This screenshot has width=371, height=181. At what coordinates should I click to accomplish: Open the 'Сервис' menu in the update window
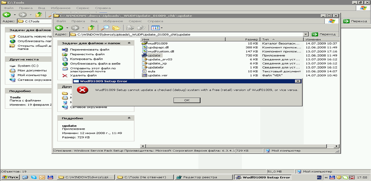click(x=135, y=21)
